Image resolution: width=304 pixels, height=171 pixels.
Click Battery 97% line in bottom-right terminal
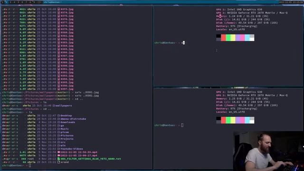click(237, 109)
